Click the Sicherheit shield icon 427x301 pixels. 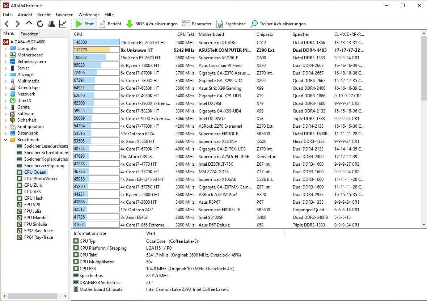click(13, 120)
